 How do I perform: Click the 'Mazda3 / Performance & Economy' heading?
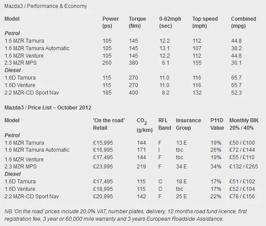(45, 6)
